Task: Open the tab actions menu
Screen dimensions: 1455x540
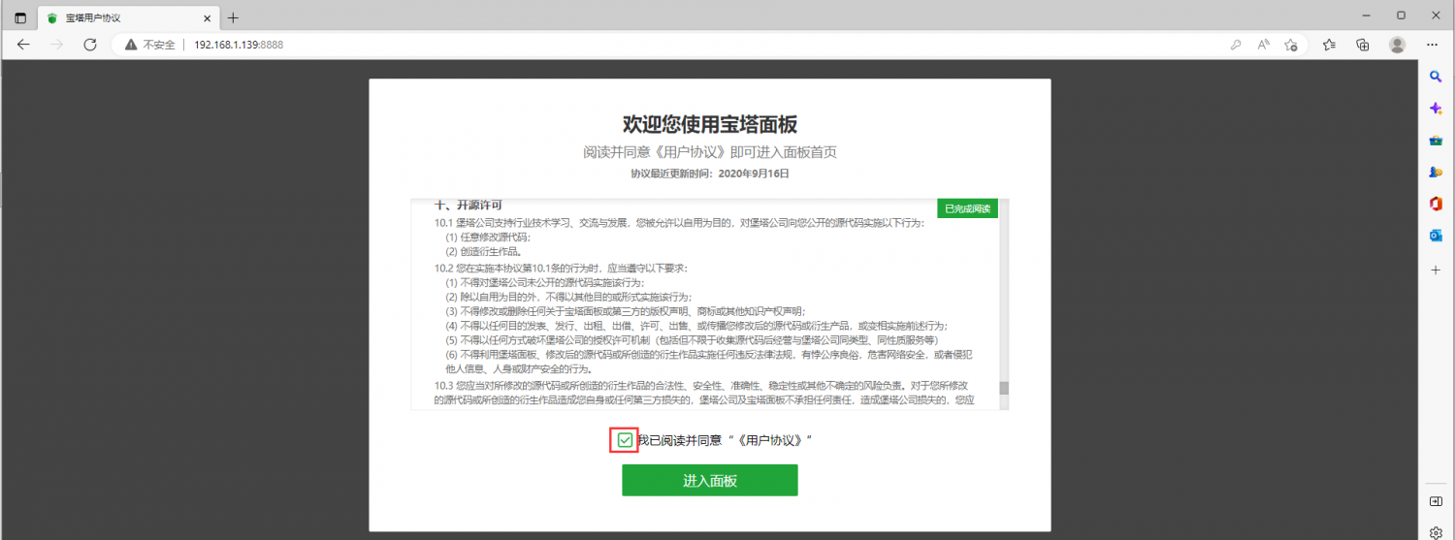Action: [20, 17]
